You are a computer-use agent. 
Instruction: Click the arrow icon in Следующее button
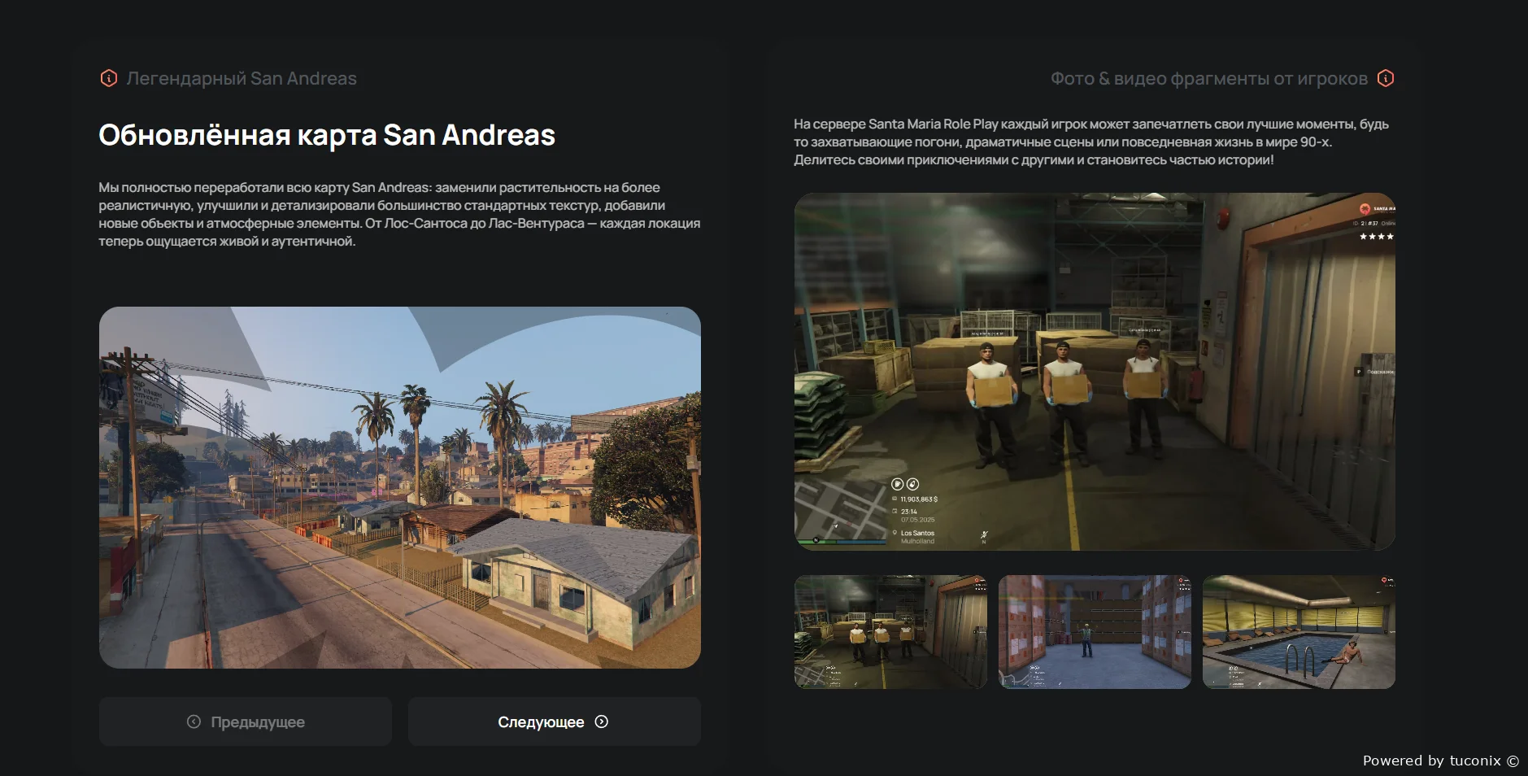pyautogui.click(x=602, y=722)
